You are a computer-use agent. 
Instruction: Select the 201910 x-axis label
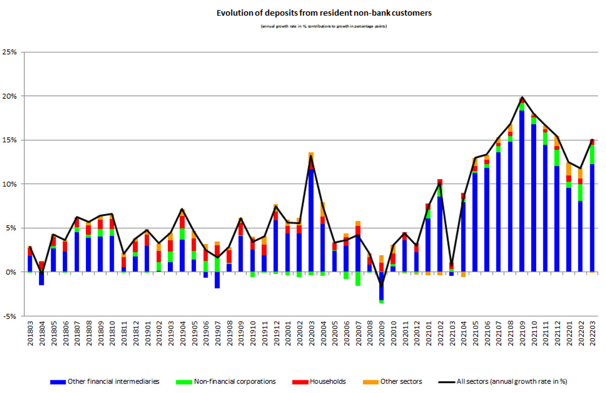click(254, 333)
